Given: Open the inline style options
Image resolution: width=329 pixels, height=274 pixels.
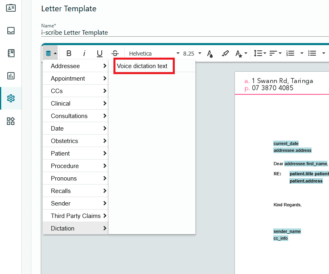Looking at the screenshot, I should (241, 54).
